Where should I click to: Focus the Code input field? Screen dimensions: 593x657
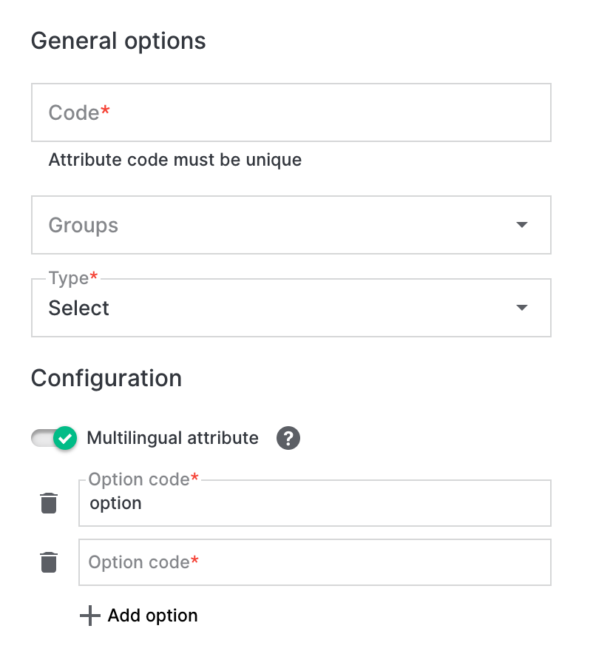tap(291, 112)
